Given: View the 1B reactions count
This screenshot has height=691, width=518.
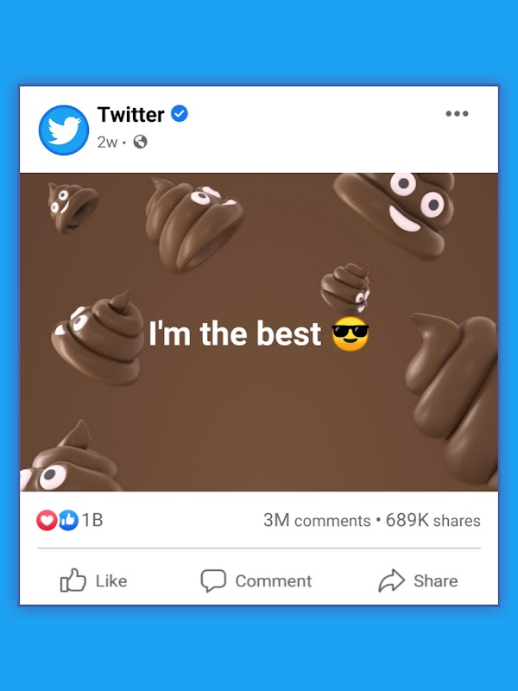Looking at the screenshot, I should click(x=92, y=520).
